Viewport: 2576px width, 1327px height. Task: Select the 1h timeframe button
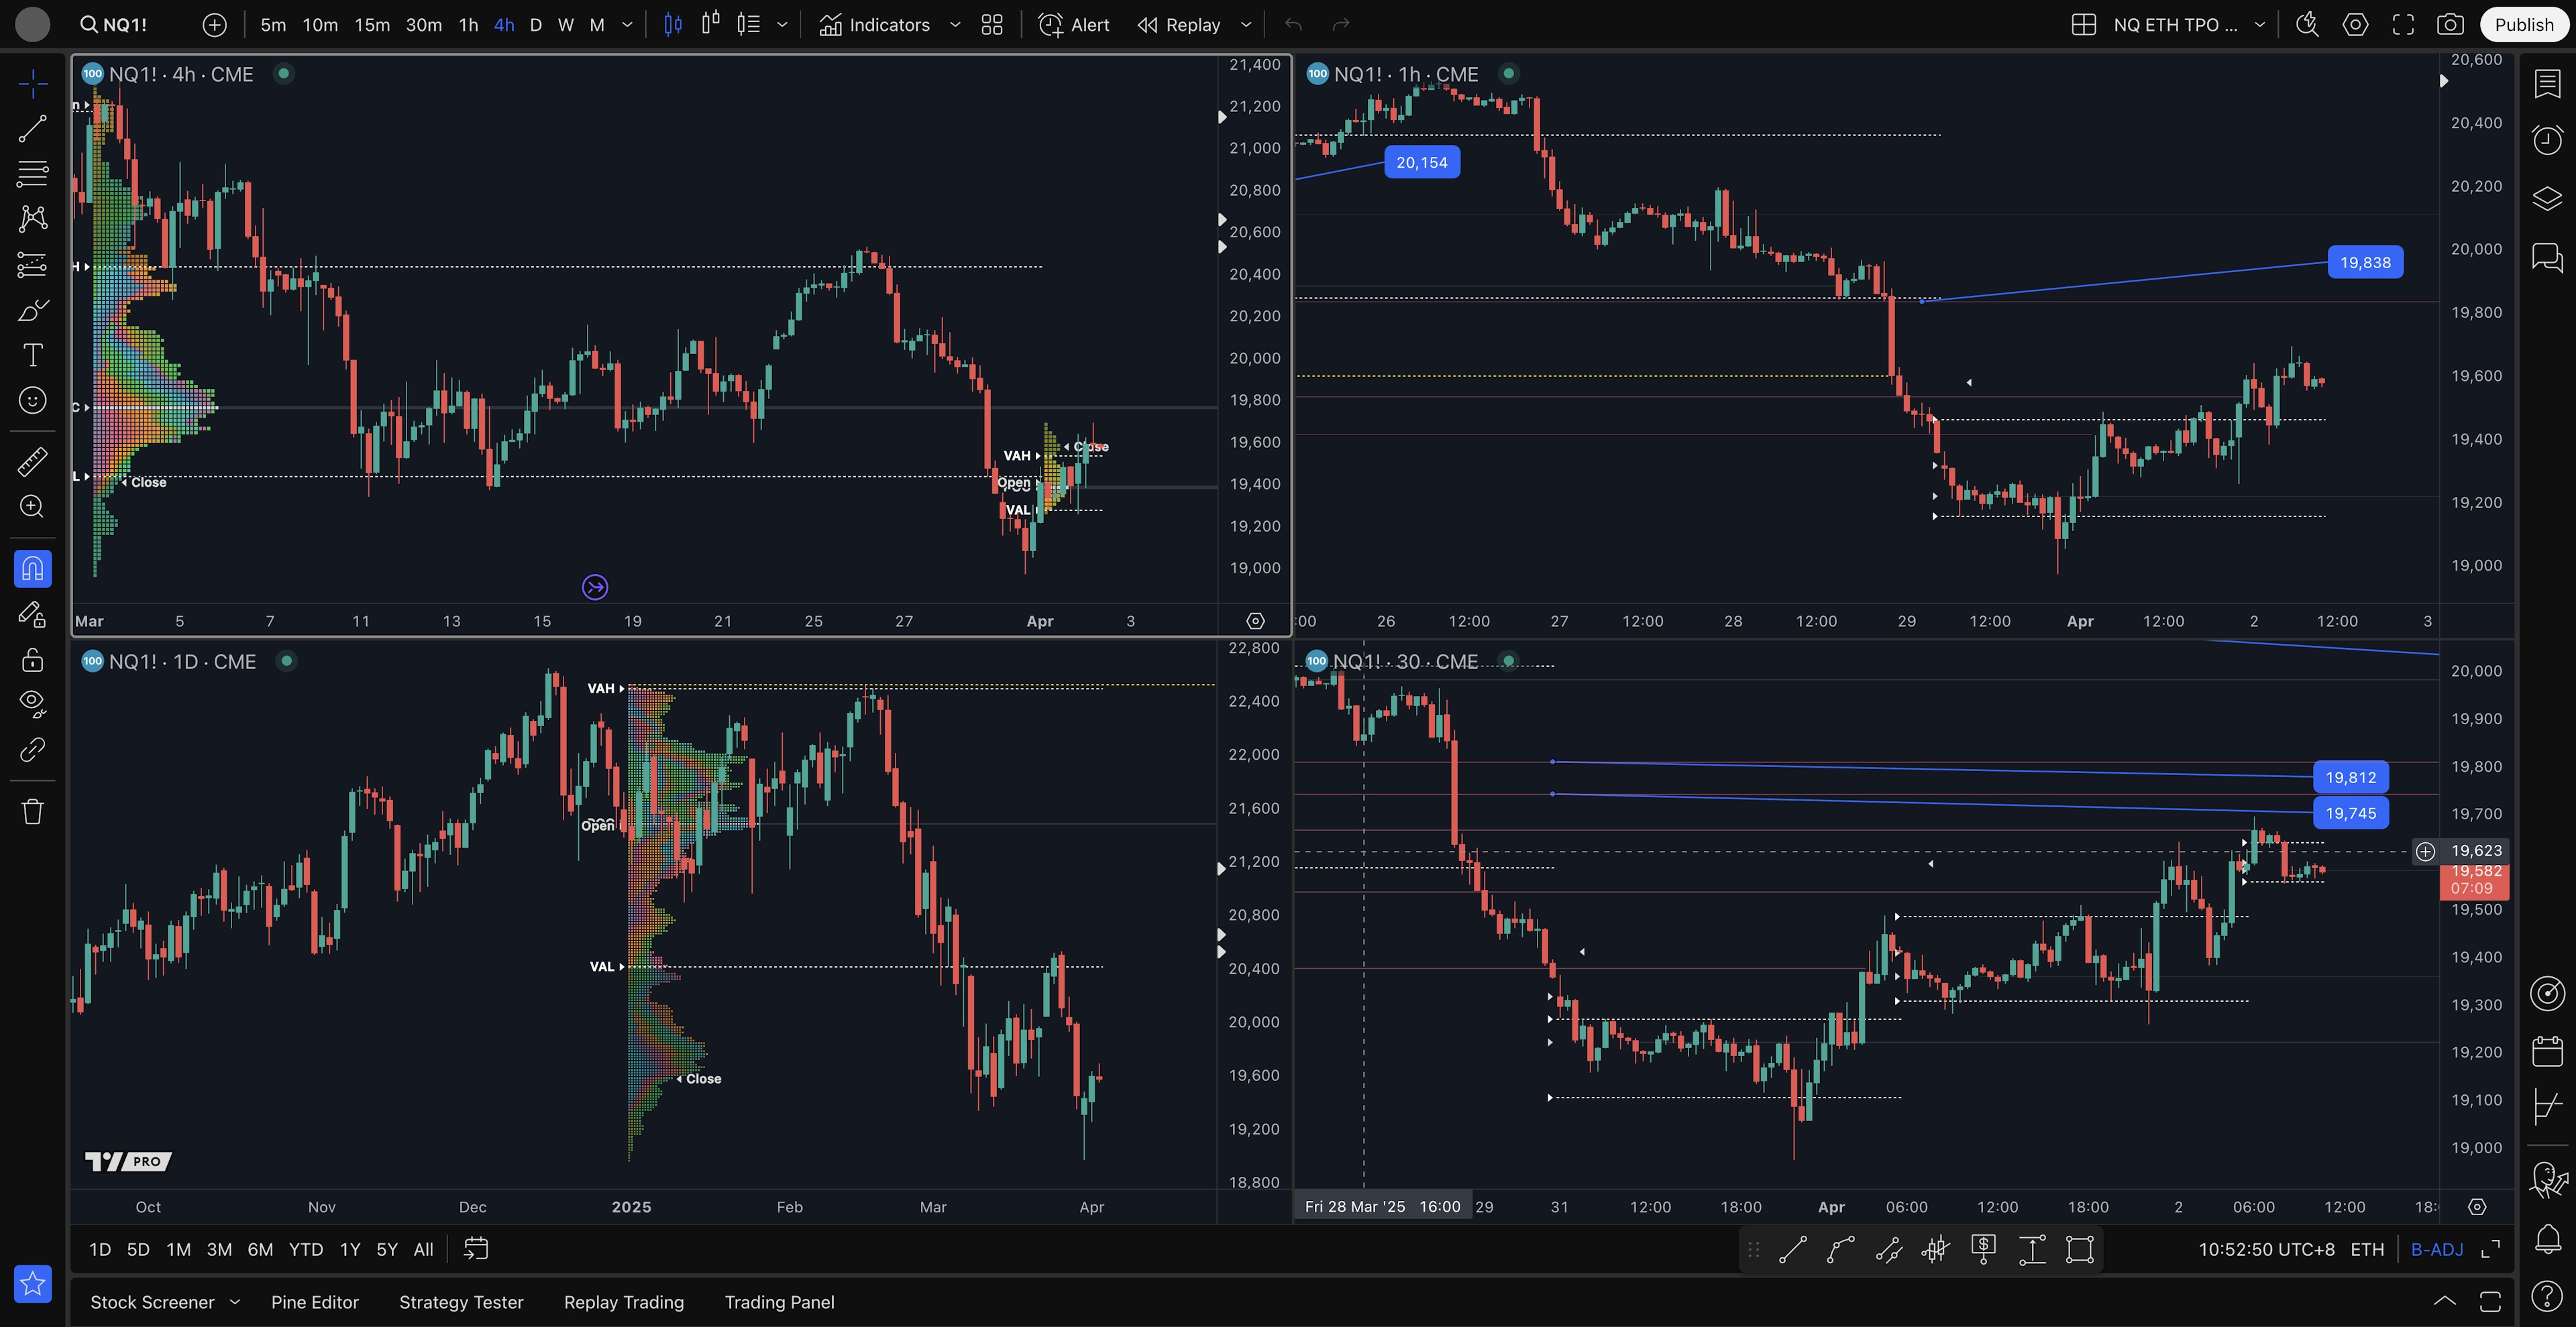pos(468,25)
